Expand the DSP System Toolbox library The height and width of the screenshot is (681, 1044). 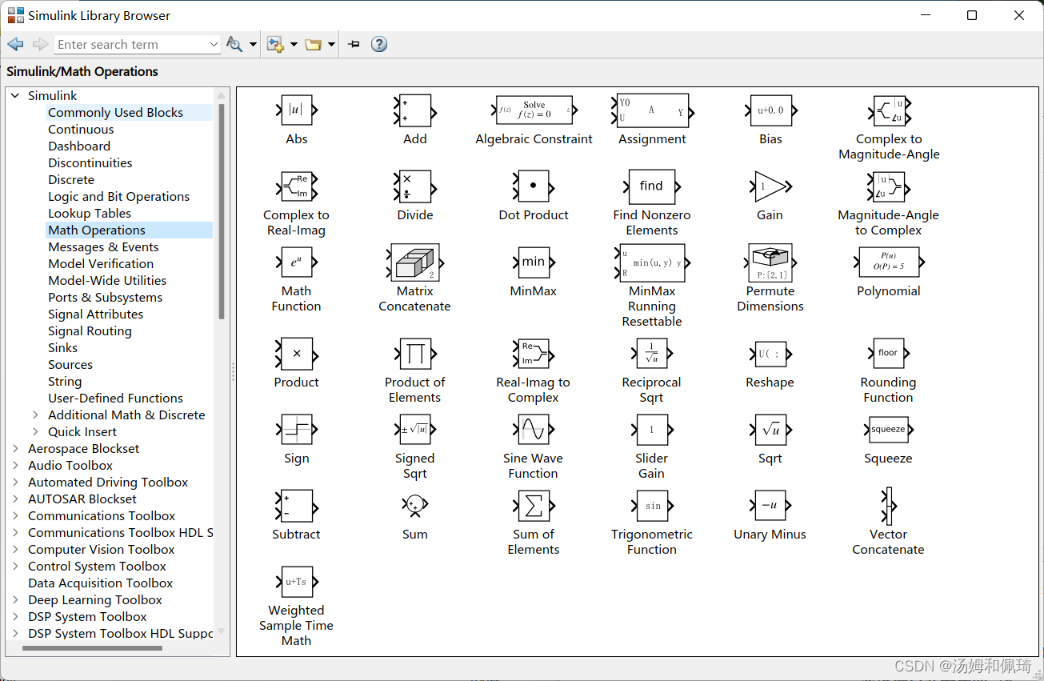coord(15,616)
